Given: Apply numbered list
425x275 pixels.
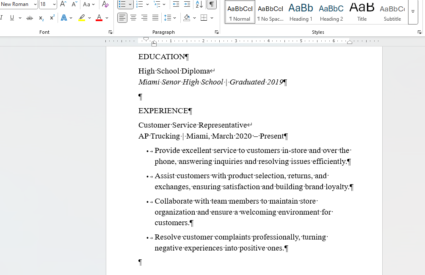Looking at the screenshot, I should [x=140, y=4].
